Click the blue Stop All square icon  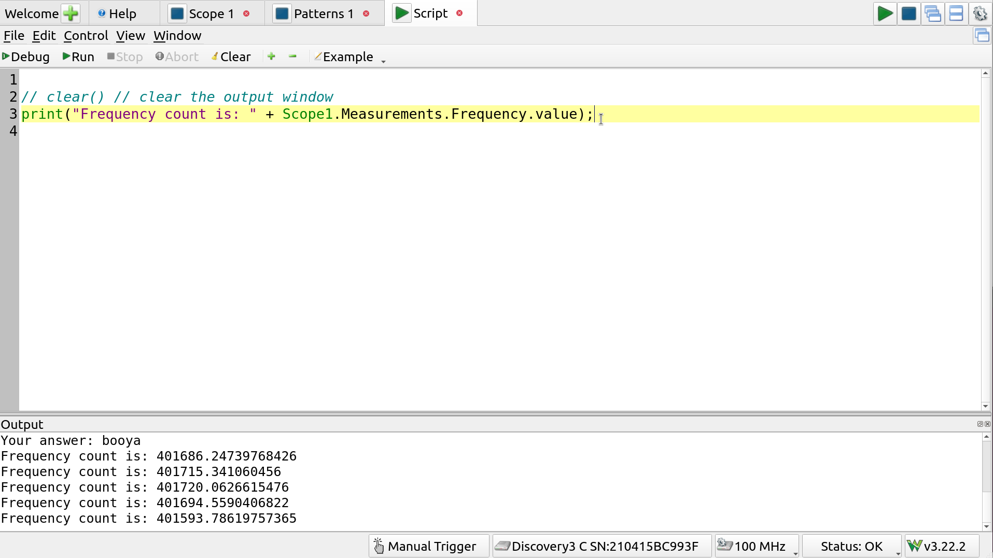[x=908, y=13]
